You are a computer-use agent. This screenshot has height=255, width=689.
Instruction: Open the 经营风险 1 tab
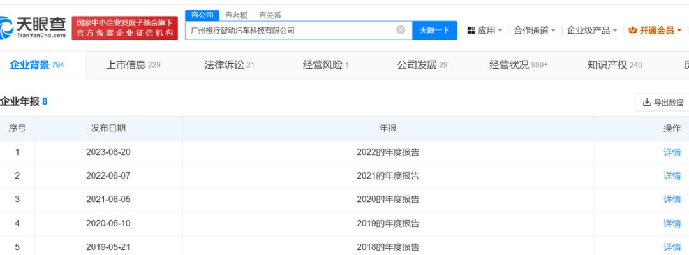325,66
